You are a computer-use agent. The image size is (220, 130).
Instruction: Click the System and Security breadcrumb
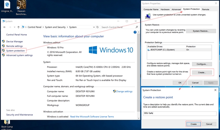(x=55, y=27)
